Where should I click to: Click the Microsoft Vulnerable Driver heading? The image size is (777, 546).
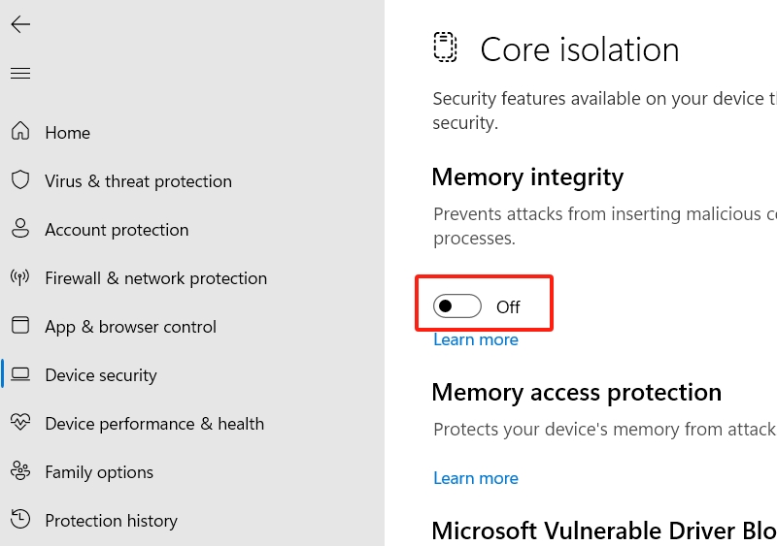(603, 531)
